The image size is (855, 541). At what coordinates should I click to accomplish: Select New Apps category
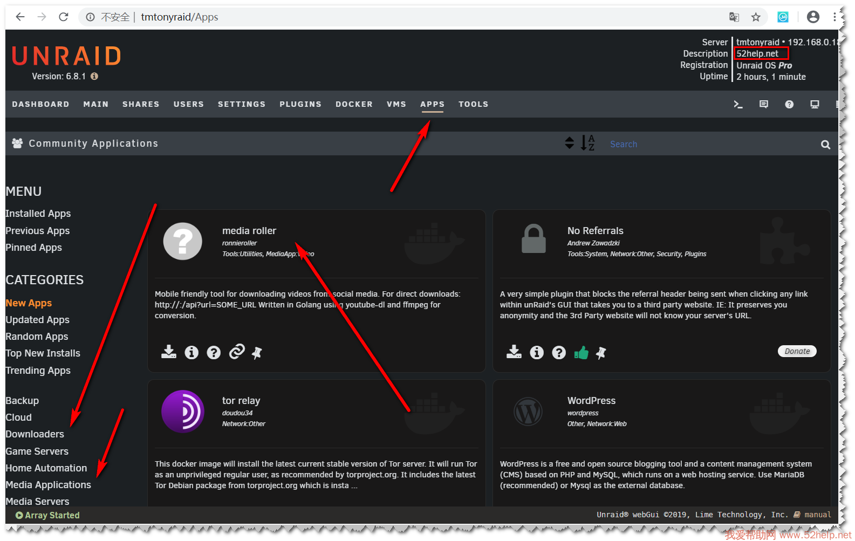(x=29, y=303)
